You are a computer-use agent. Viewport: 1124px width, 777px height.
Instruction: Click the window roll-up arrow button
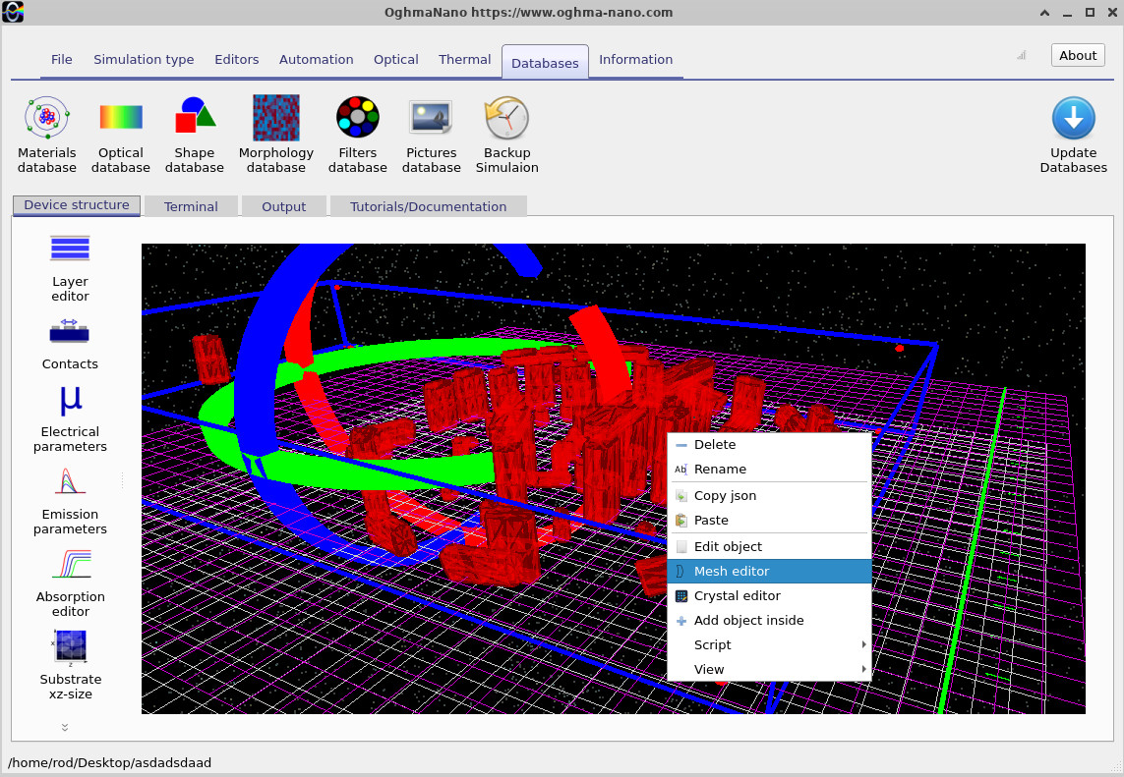[1044, 12]
